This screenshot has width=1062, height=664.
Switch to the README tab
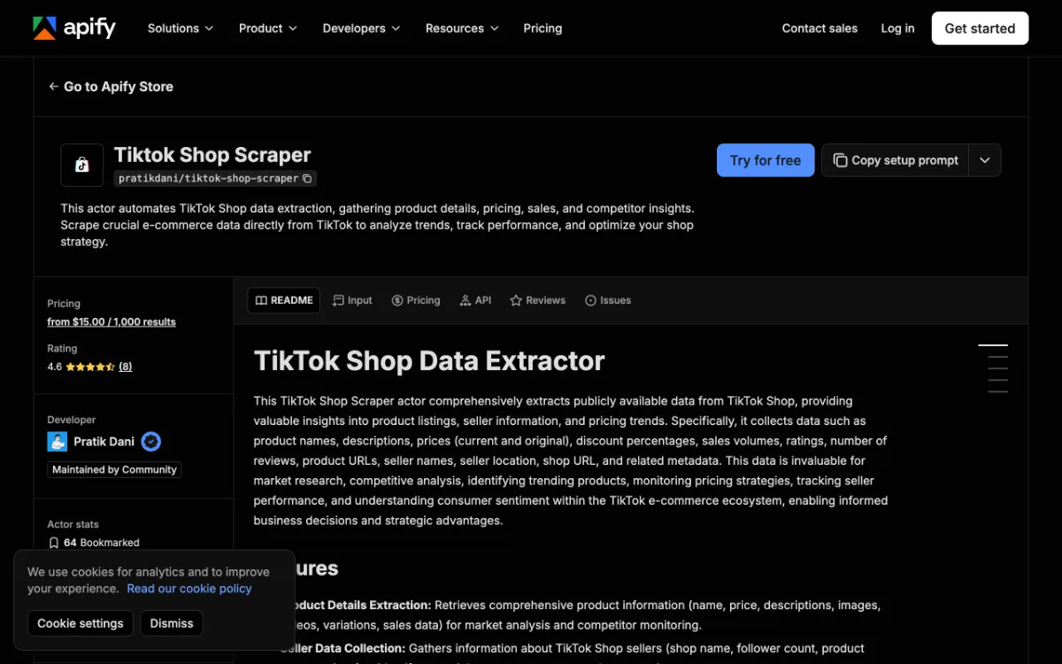[284, 300]
